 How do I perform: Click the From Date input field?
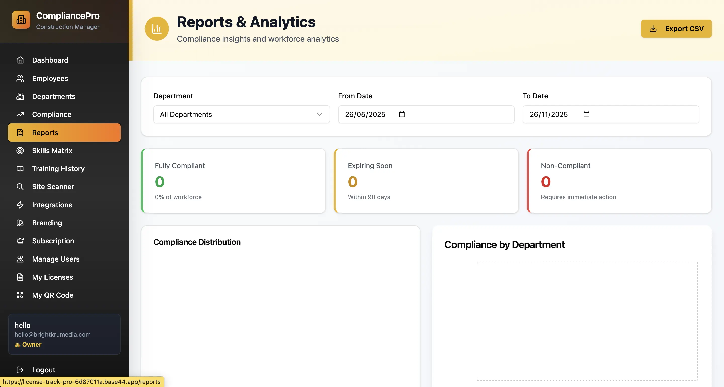pos(365,114)
